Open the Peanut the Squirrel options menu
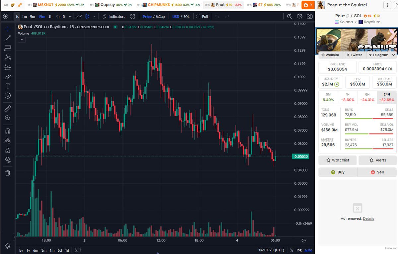 (387, 5)
